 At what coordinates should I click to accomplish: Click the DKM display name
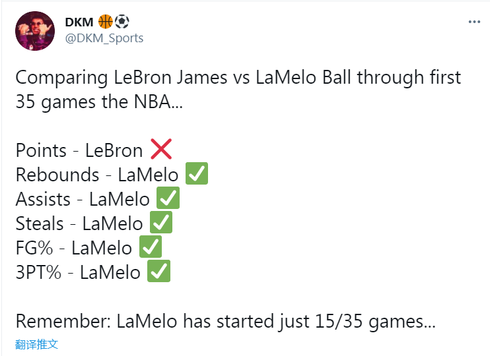[79, 22]
